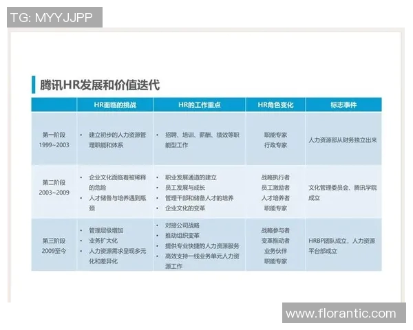
Task: Select the role "员工激励者"
Action: pyautogui.click(x=275, y=188)
